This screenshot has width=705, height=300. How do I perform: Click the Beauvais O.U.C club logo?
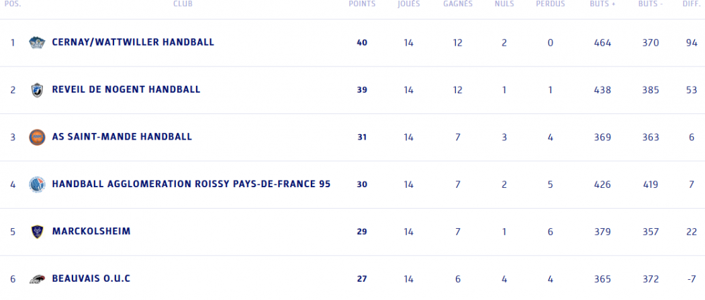click(x=37, y=279)
